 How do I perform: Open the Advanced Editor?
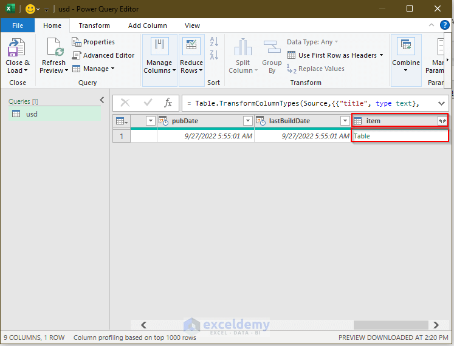[103, 55]
